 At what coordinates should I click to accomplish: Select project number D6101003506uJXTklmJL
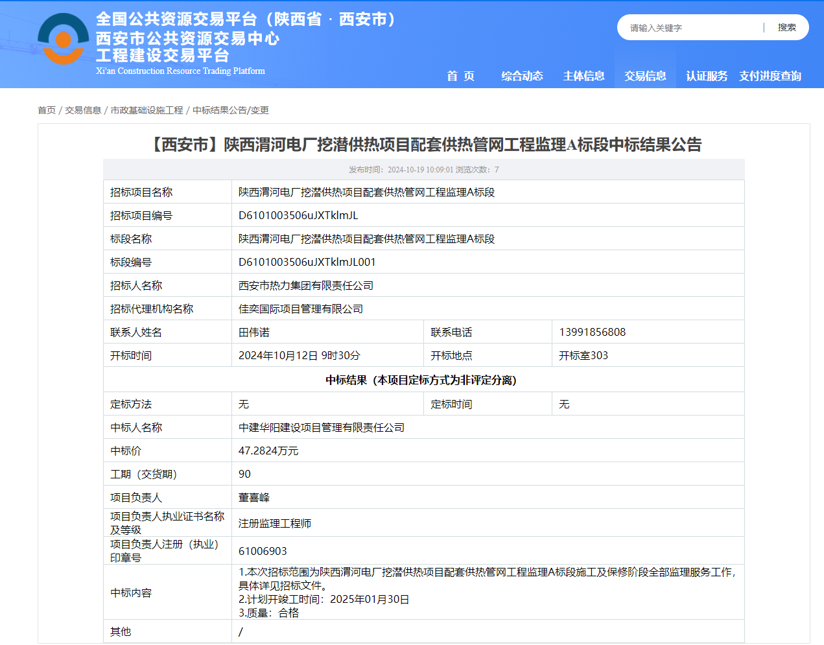tap(298, 216)
